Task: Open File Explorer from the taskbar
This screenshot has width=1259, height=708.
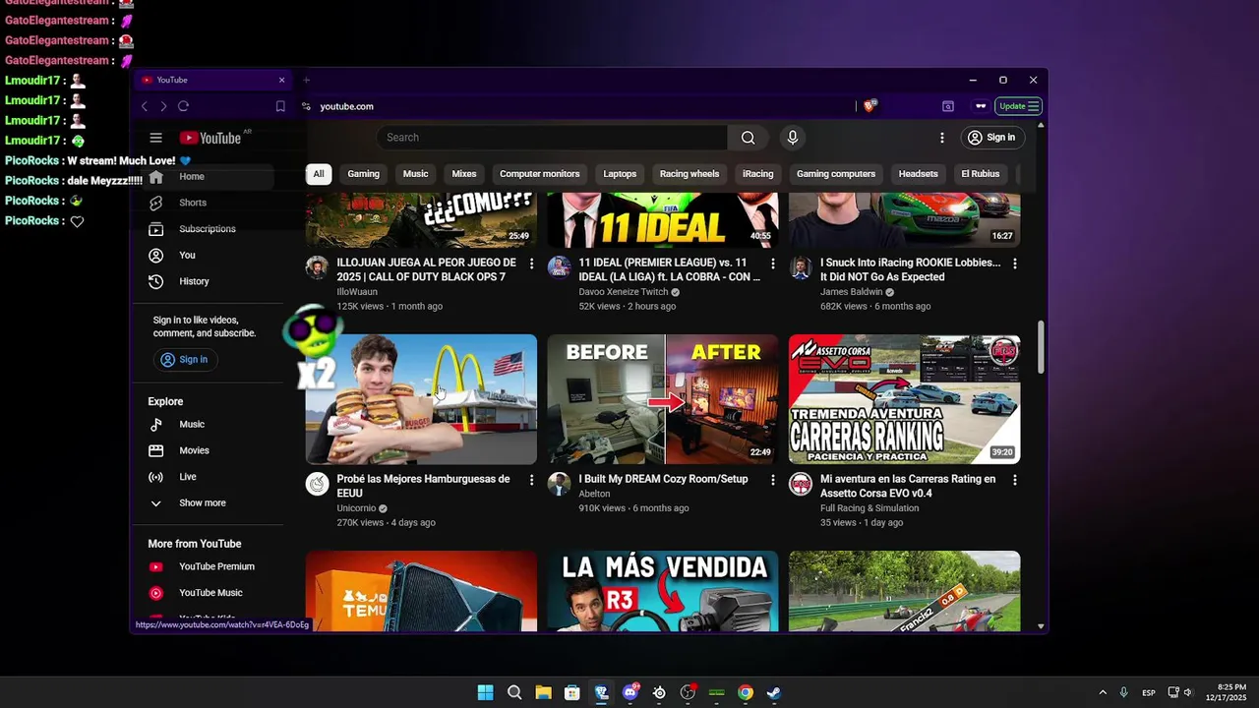Action: tap(543, 692)
